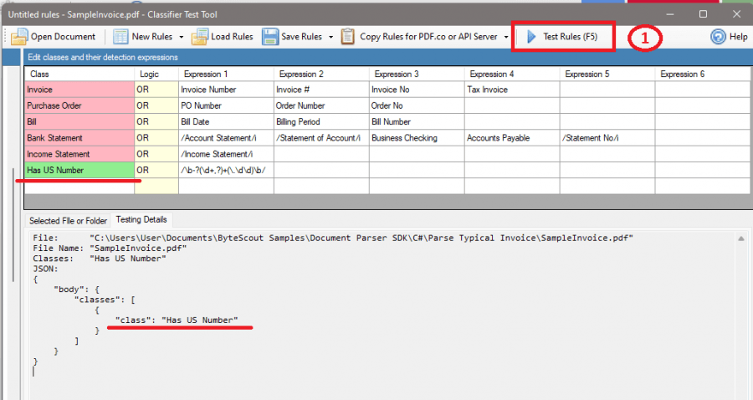Viewport: 753px width, 400px height.
Task: Switch to Selected File or Folder tab
Action: coord(69,221)
